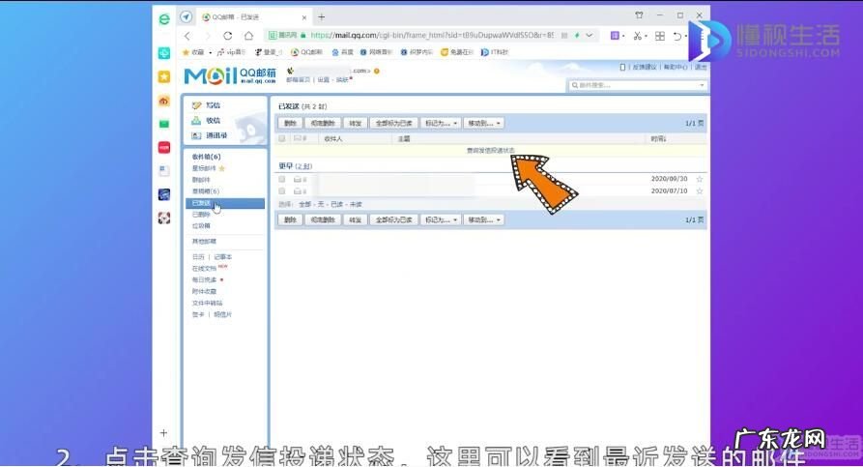This screenshot has width=863, height=467.
Task: Open a new browser tab with plus
Action: click(x=322, y=17)
